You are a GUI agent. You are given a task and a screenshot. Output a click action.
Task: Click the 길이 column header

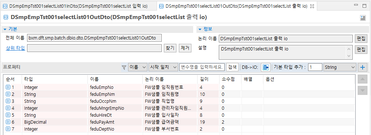pyautogui.click(x=209, y=79)
